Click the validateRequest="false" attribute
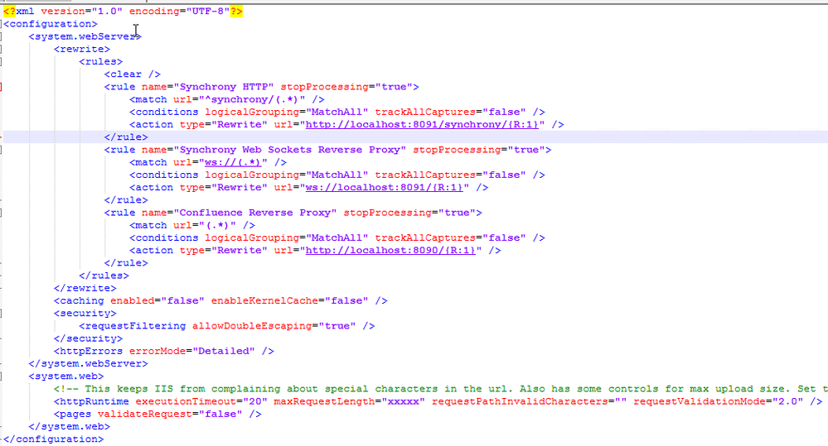This screenshot has height=446, width=828. click(170, 414)
